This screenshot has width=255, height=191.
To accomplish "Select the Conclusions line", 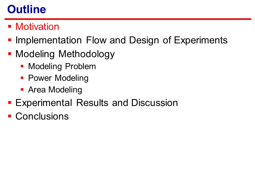I will pyautogui.click(x=42, y=116).
